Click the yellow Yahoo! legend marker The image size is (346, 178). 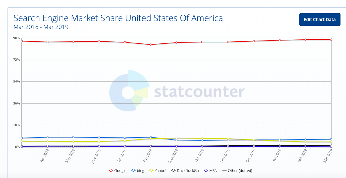click(x=151, y=170)
